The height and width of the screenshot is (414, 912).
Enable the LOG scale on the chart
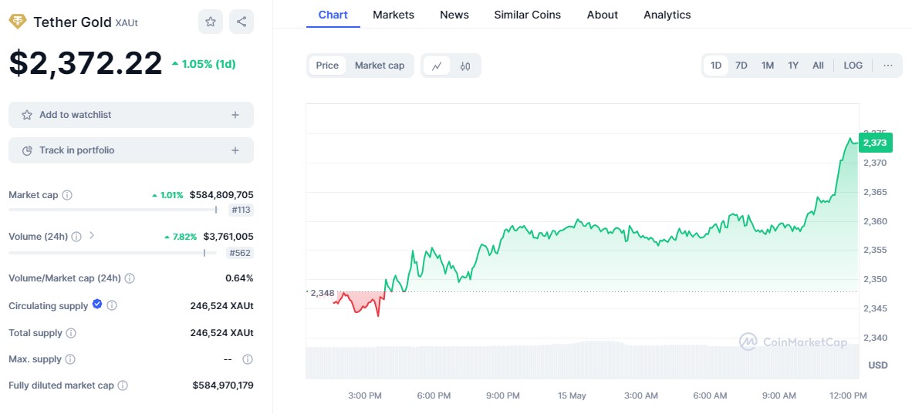(x=853, y=66)
